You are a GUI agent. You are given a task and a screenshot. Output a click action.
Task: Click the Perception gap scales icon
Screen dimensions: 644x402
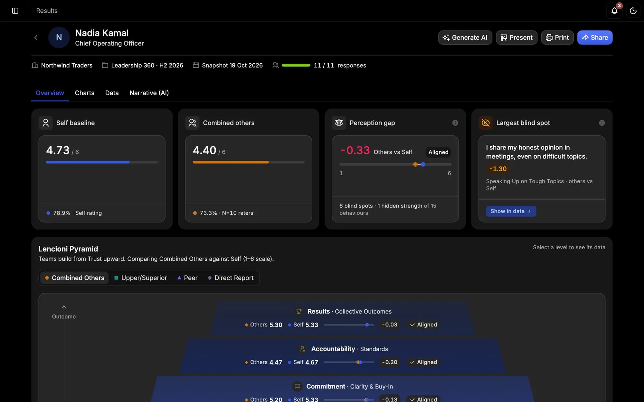coord(339,123)
